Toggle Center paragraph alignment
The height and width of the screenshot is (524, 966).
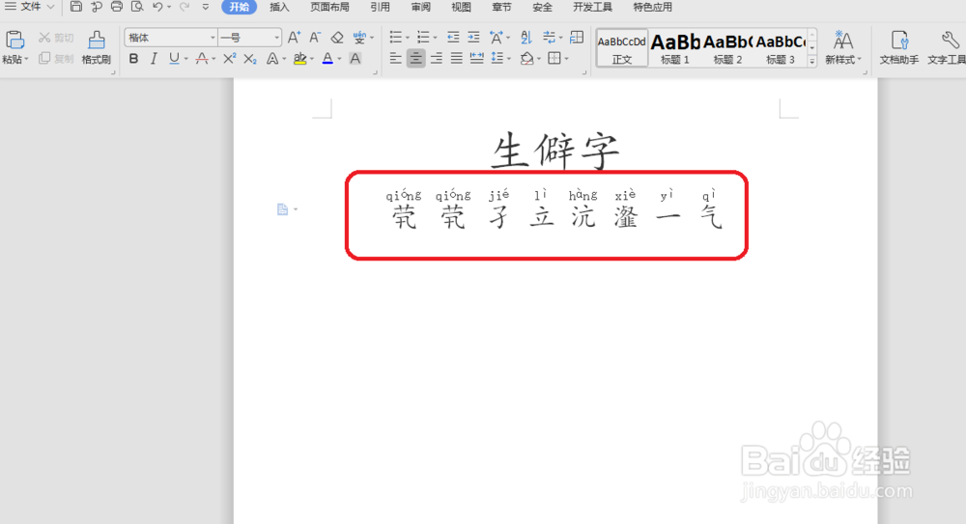tap(415, 59)
